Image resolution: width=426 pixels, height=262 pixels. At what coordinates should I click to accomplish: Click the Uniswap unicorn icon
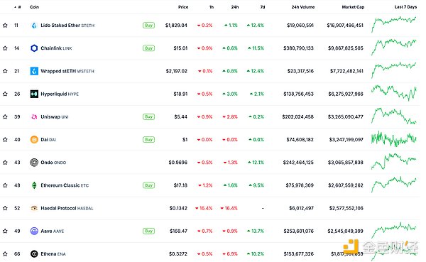point(34,116)
